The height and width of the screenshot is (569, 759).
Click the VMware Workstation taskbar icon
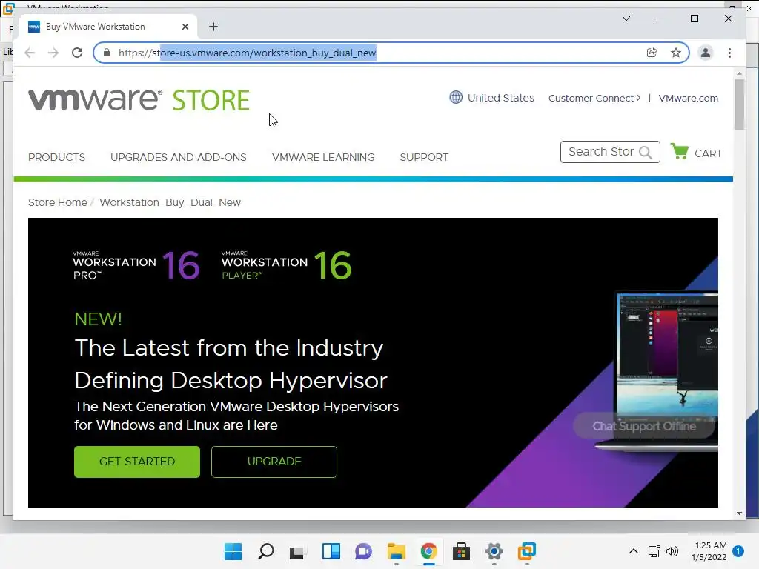click(527, 551)
